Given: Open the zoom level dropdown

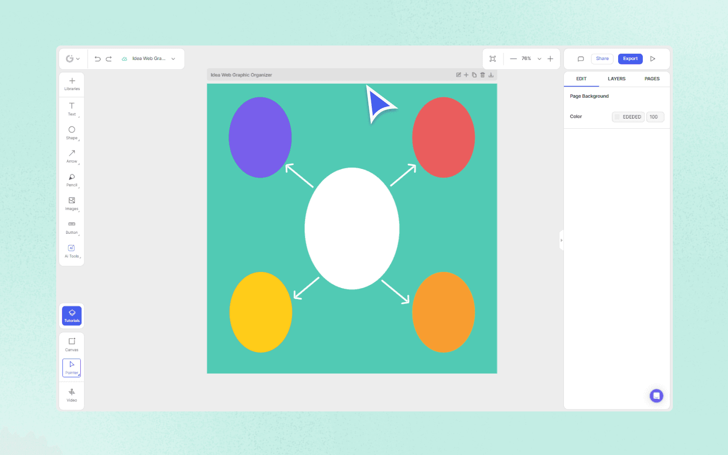Looking at the screenshot, I should tap(539, 59).
